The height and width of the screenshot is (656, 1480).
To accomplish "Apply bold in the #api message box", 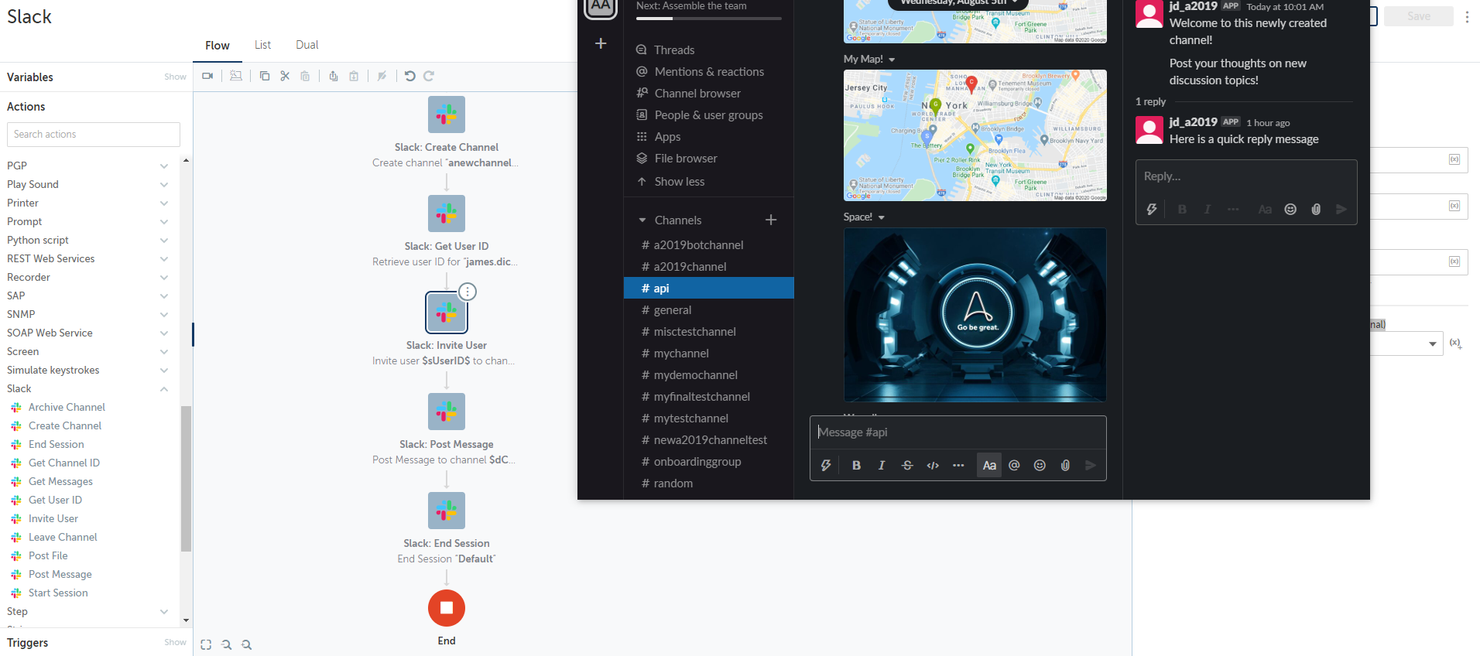I will (x=856, y=465).
